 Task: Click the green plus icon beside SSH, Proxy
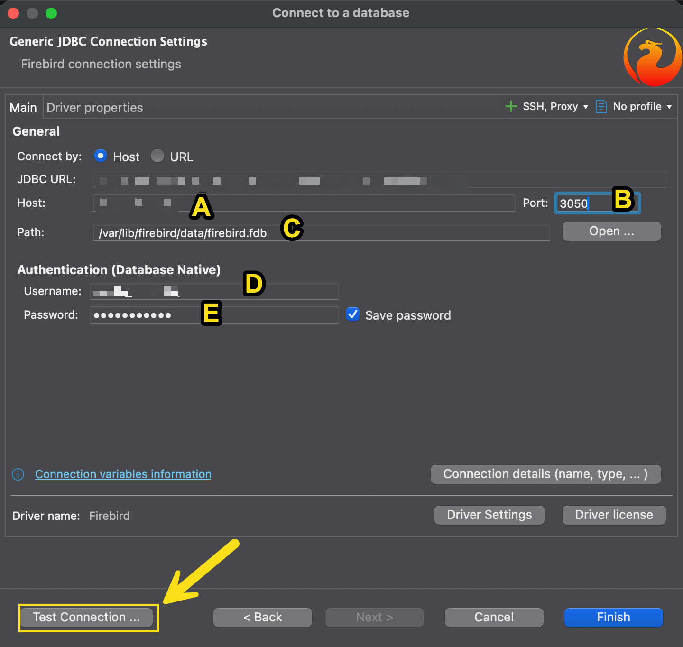(511, 106)
